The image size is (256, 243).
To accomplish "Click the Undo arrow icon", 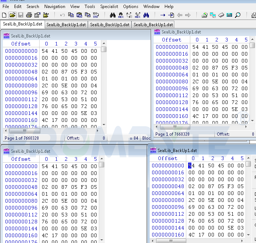I will 62,15.
